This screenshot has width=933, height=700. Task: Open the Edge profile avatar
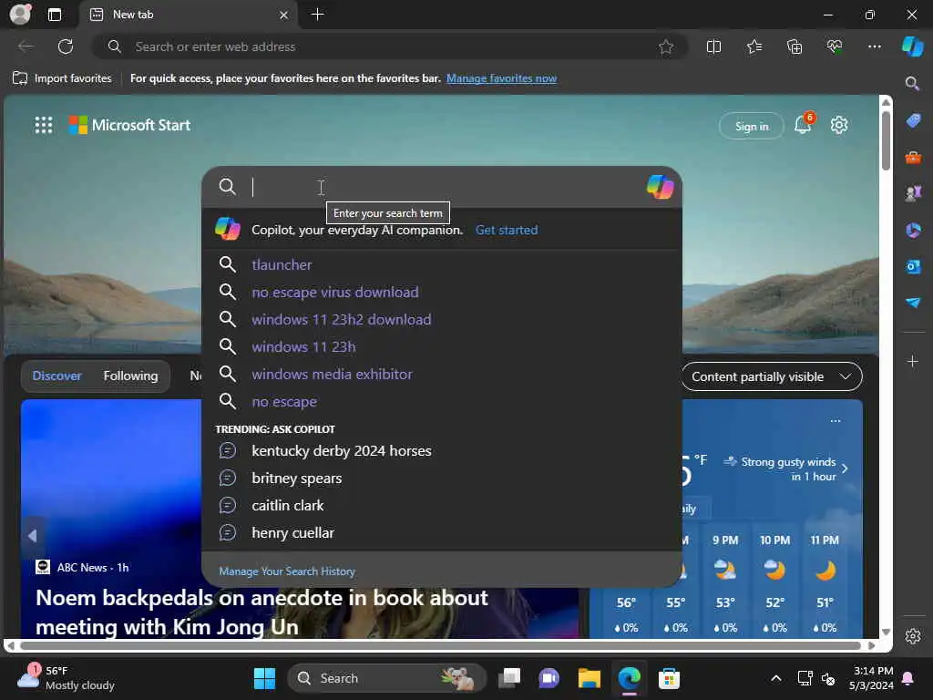(x=20, y=14)
